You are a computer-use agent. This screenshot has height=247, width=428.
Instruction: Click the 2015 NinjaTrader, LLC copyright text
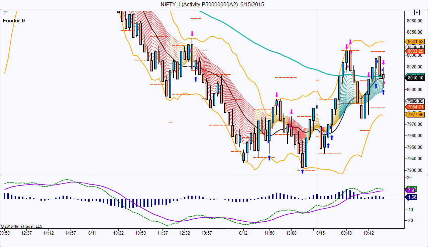point(22,226)
